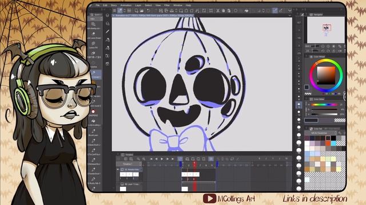Screen dimensions: 366x205
Task: Toggle loop playback in the Timeline toolbar
Action: [x=180, y=159]
